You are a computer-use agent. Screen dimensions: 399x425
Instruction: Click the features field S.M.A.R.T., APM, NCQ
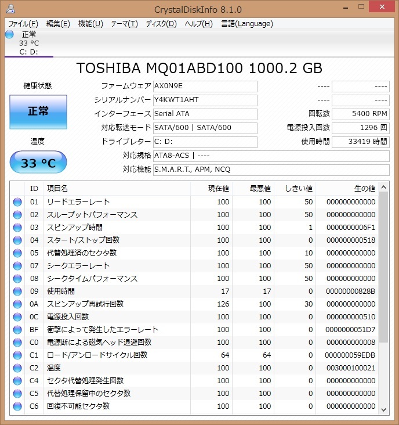pos(271,170)
